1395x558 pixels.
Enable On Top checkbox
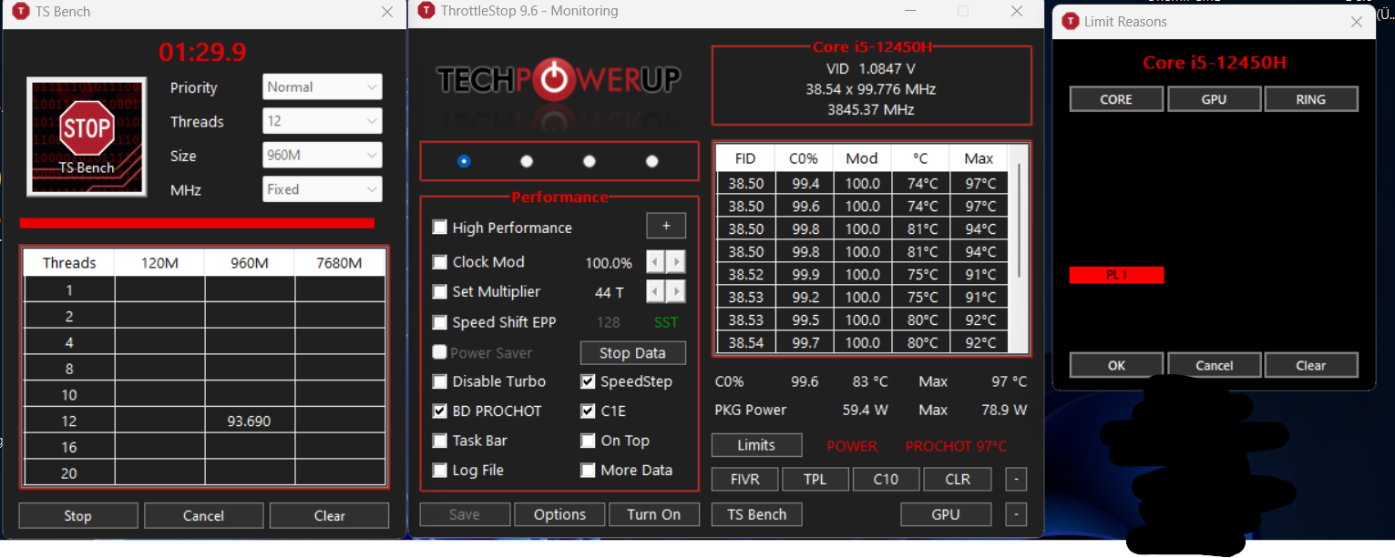click(x=588, y=441)
